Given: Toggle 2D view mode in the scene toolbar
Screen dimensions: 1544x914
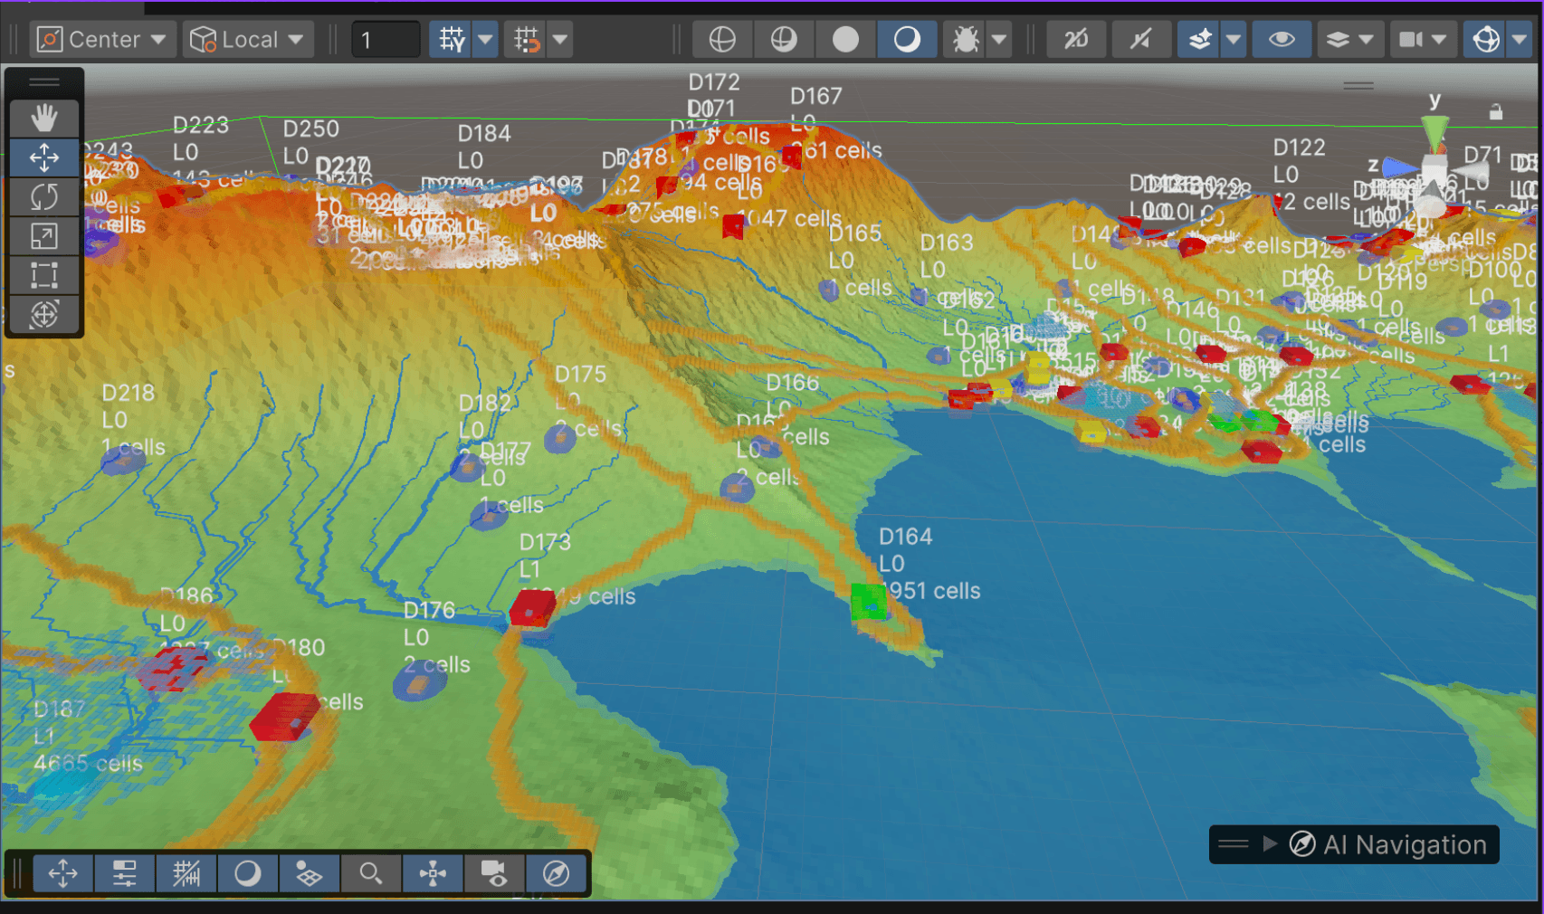Looking at the screenshot, I should (1076, 39).
